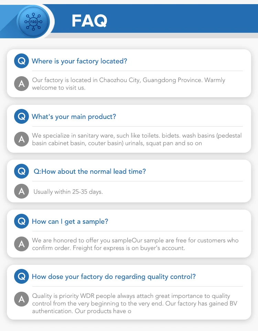258x331 pixels.
Task: Click the Q icon beside lead time question
Action: 21,171
